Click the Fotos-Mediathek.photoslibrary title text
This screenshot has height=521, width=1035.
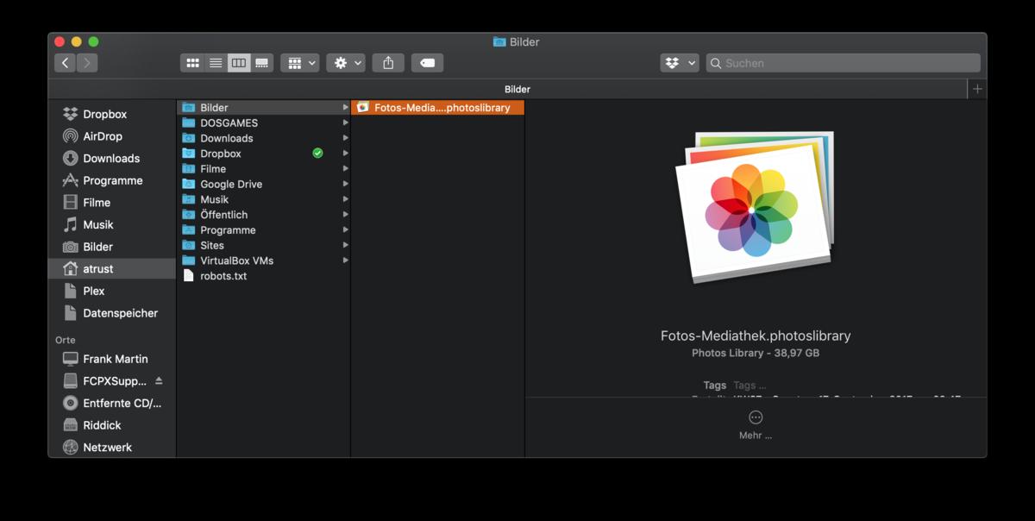756,336
